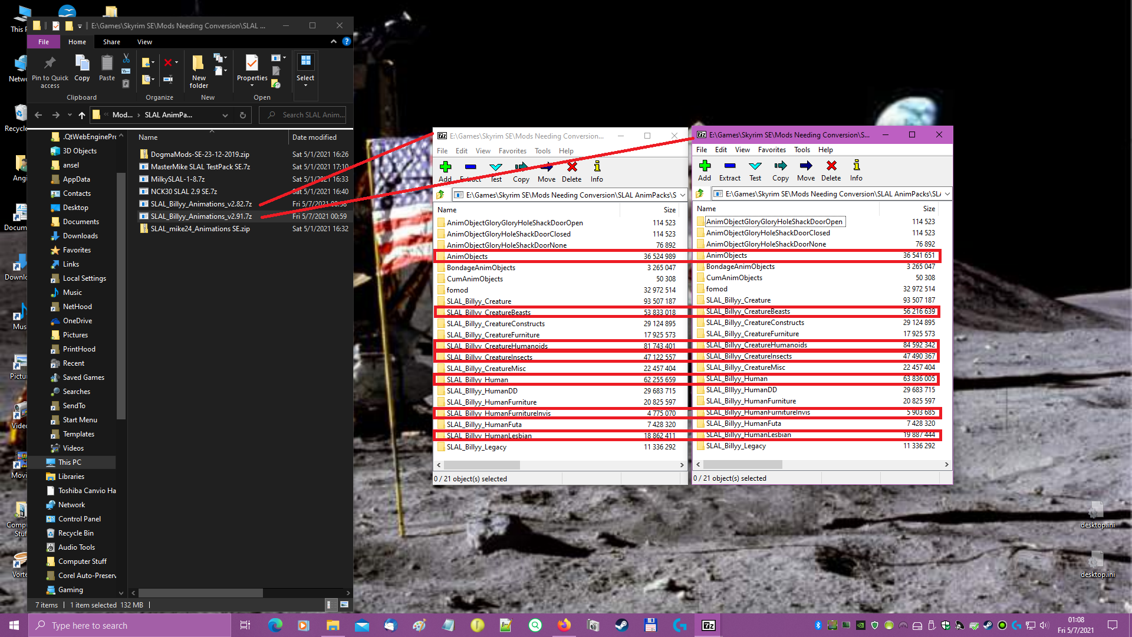Screen dimensions: 1132x637
Task: Open Windows Start menu
Action: click(14, 625)
